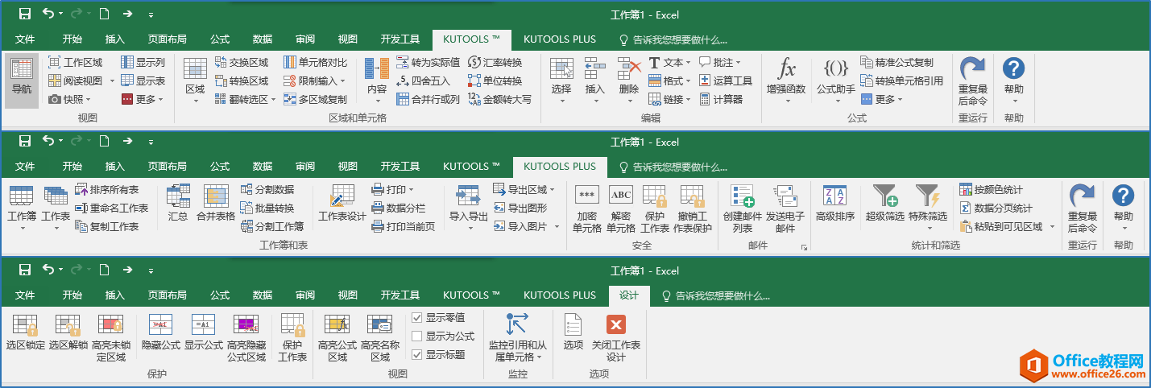Click 精准公式复制 exact formula copy
This screenshot has height=388, width=1151.
tap(897, 63)
